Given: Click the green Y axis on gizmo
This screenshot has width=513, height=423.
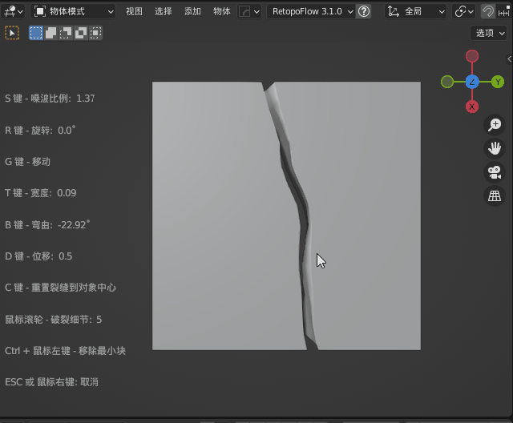Looking at the screenshot, I should coord(498,82).
